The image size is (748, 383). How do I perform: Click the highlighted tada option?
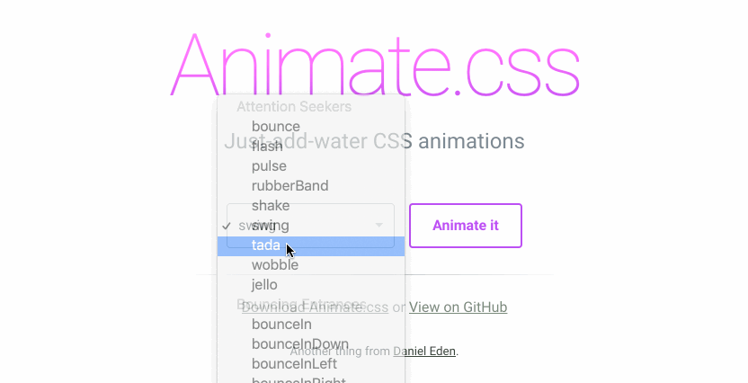coord(266,245)
